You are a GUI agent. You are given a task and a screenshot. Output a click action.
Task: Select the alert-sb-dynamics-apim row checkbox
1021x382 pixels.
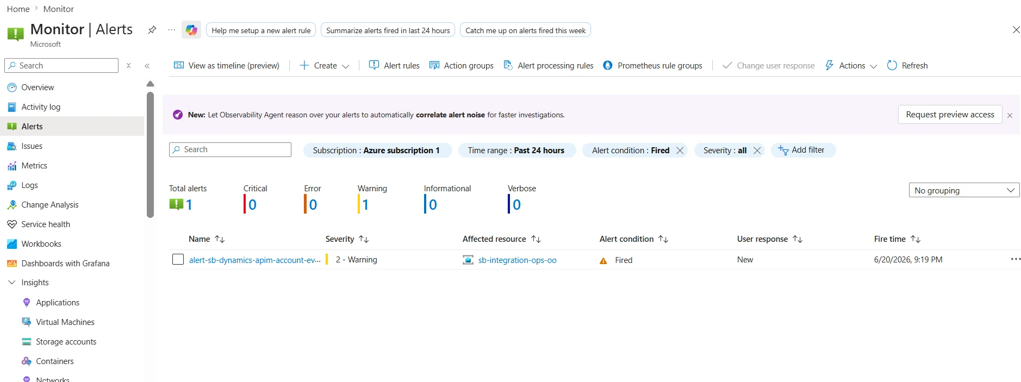pos(178,259)
